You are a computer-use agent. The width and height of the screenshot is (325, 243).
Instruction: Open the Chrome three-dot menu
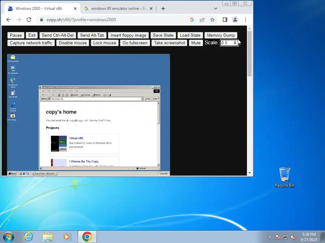coord(245,20)
